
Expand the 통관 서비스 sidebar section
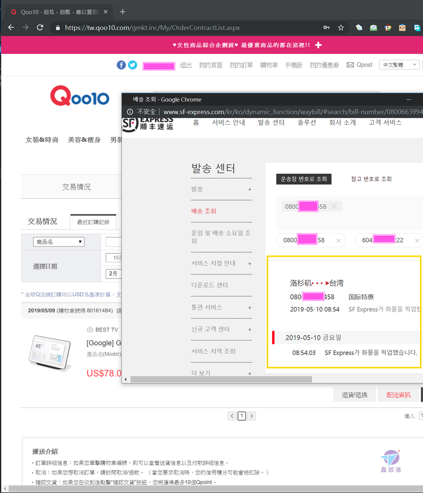(x=250, y=308)
